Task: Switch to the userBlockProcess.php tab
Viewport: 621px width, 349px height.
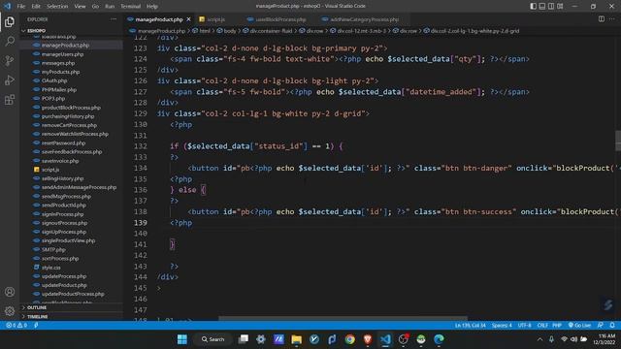Action: (x=280, y=19)
